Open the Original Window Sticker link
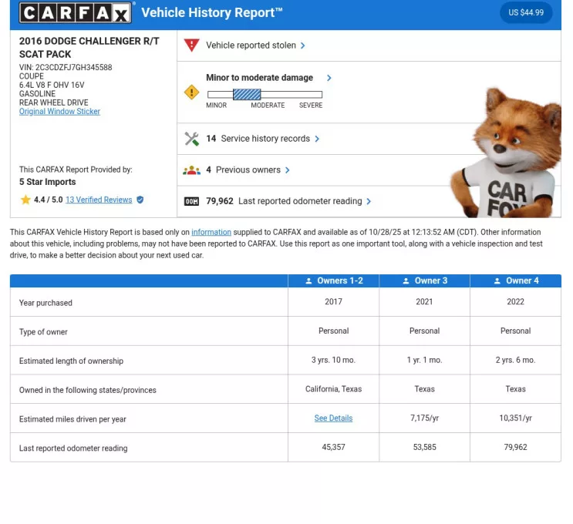 [x=59, y=112]
